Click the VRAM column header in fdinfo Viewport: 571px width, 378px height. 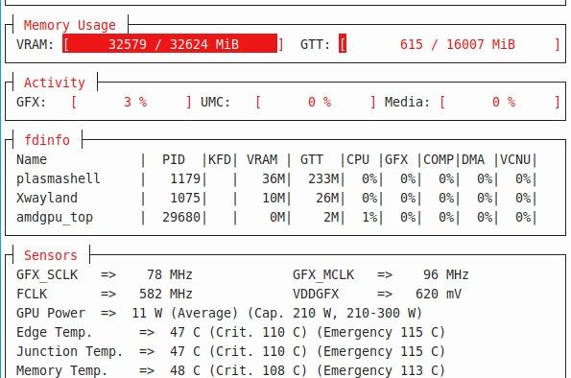(x=262, y=159)
